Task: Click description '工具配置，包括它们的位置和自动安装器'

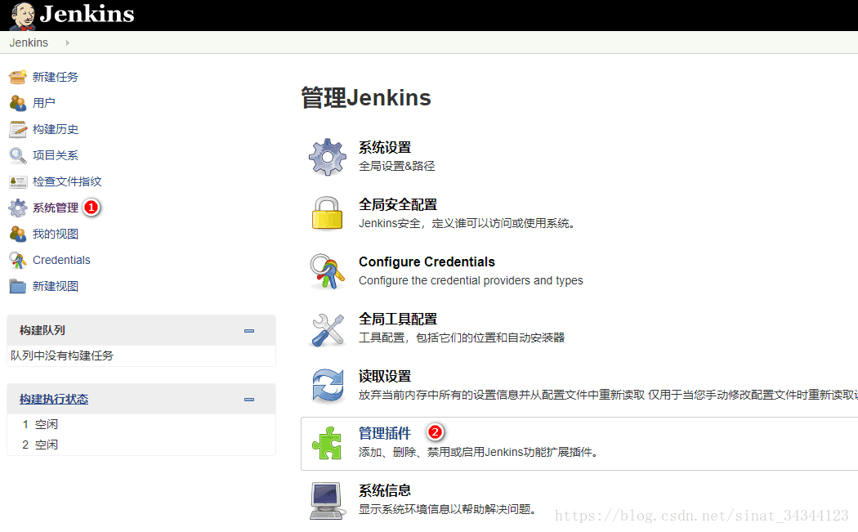Action: click(x=462, y=338)
